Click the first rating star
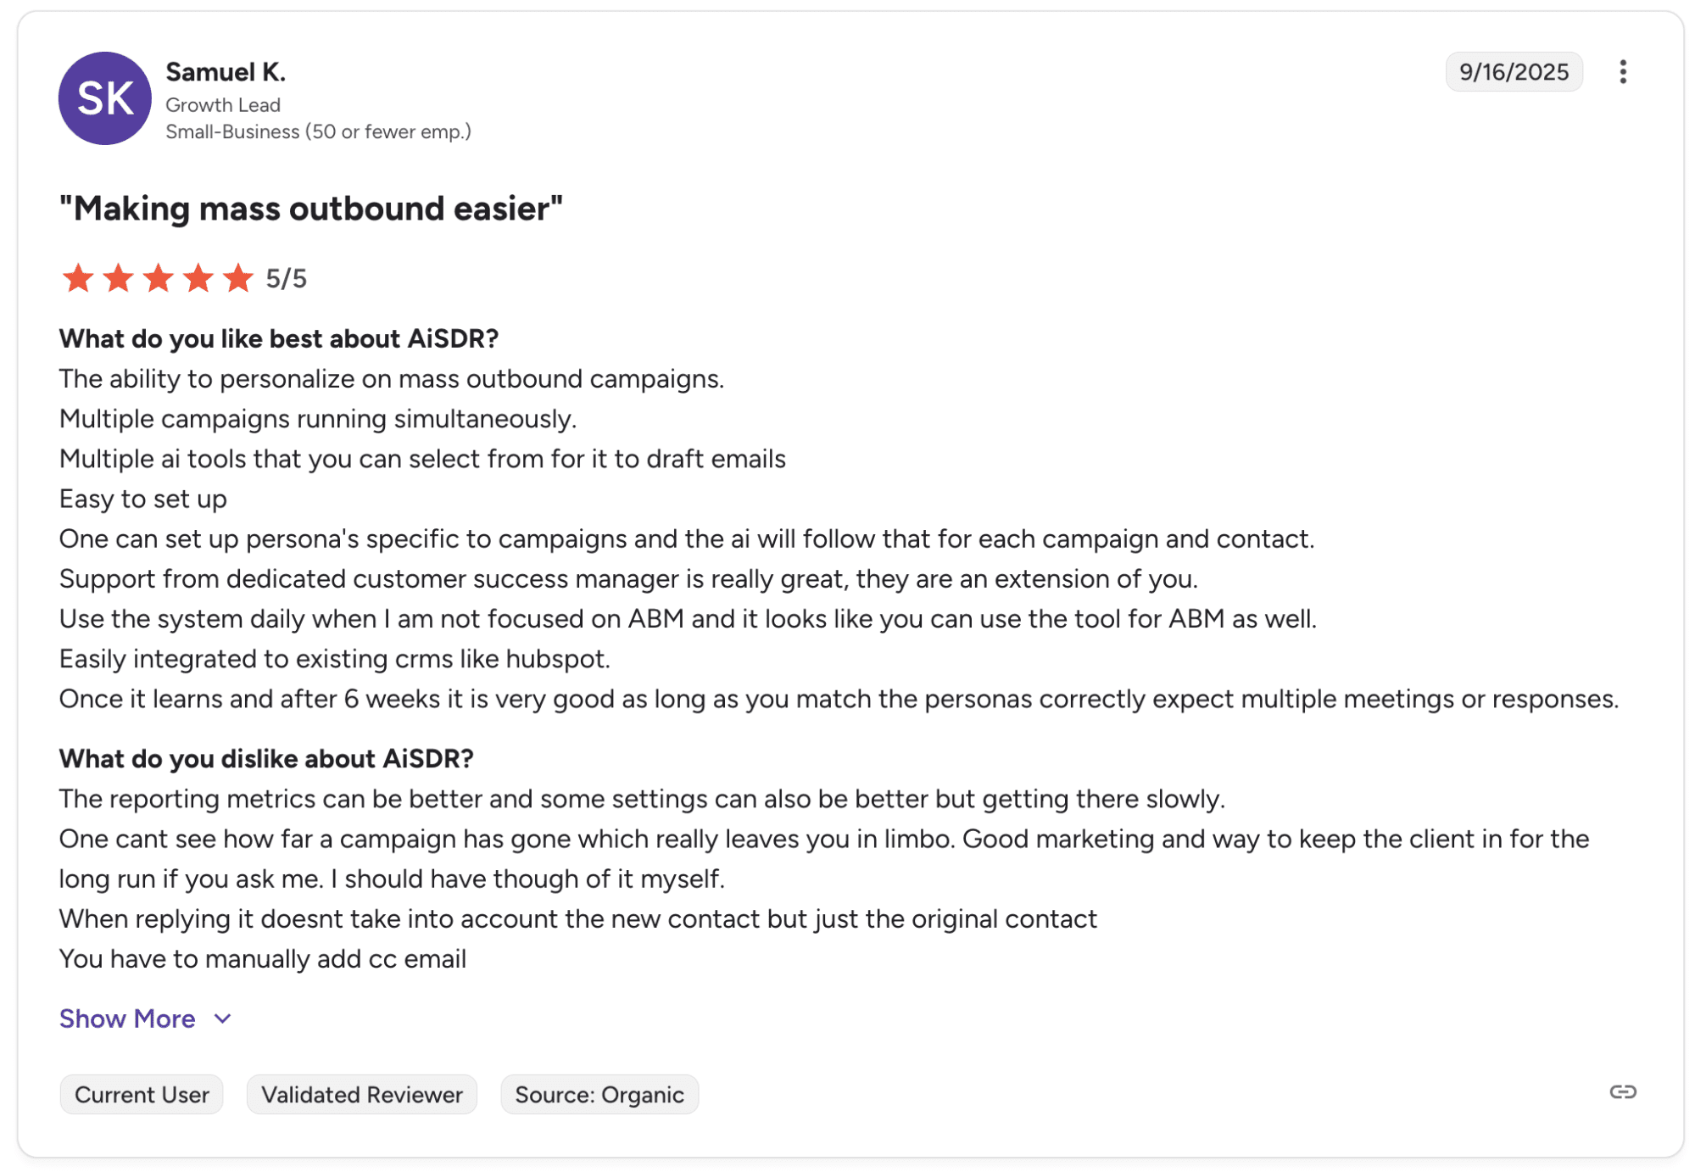The image size is (1695, 1172). point(78,278)
